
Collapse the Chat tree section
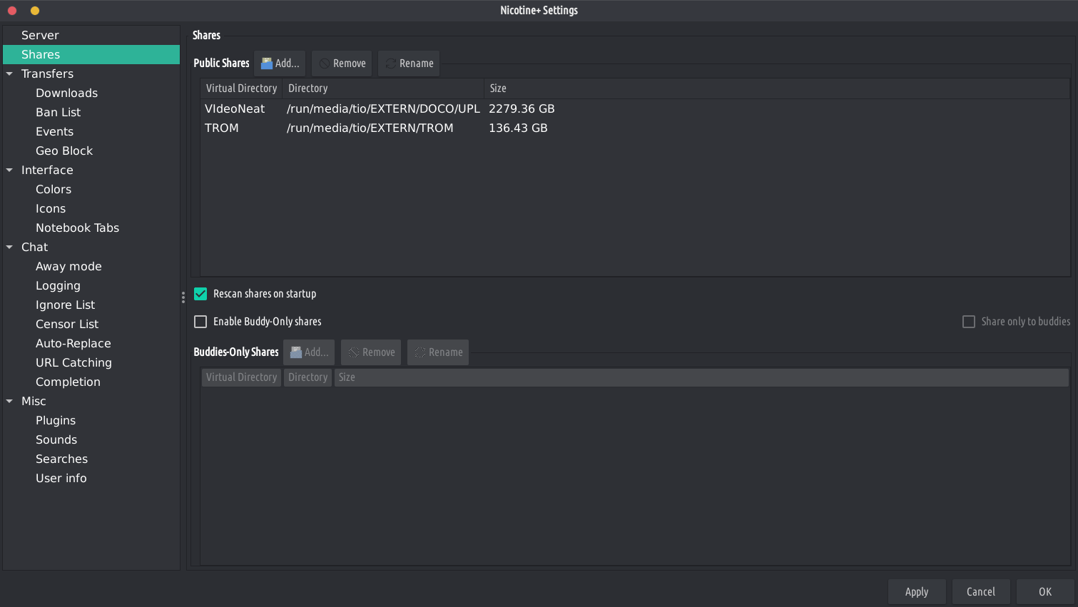pyautogui.click(x=9, y=248)
